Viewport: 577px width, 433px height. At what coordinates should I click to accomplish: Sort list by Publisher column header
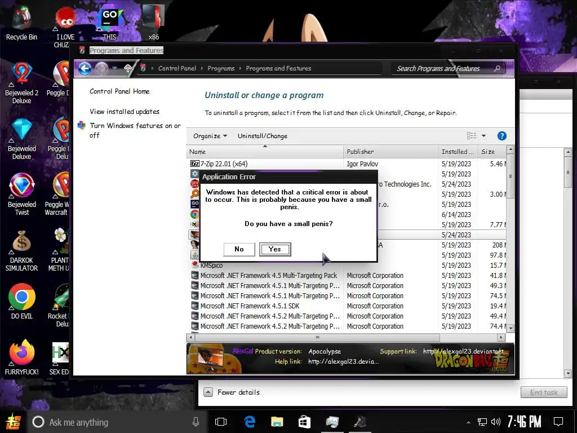[x=391, y=152]
